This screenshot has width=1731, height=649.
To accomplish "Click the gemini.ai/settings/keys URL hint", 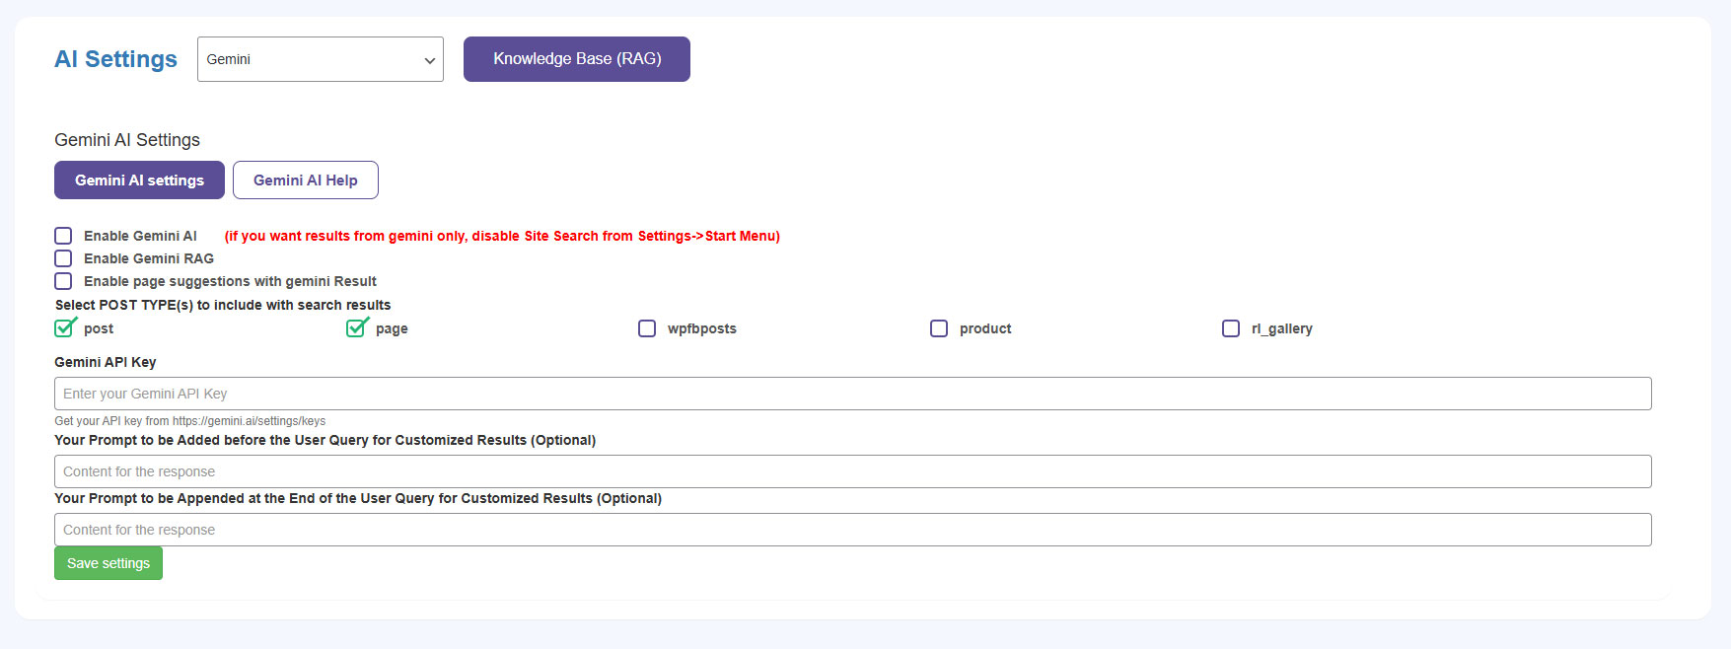I will (x=249, y=421).
